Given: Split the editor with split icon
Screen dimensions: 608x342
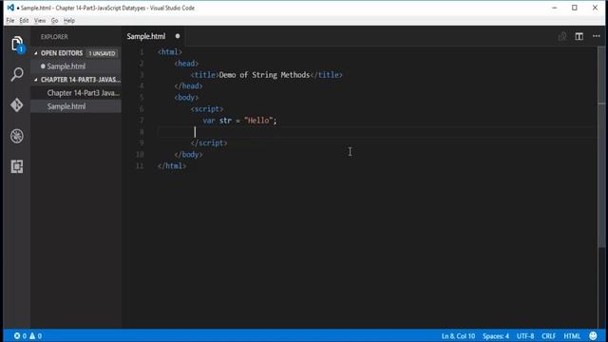Looking at the screenshot, I should pyautogui.click(x=579, y=36).
